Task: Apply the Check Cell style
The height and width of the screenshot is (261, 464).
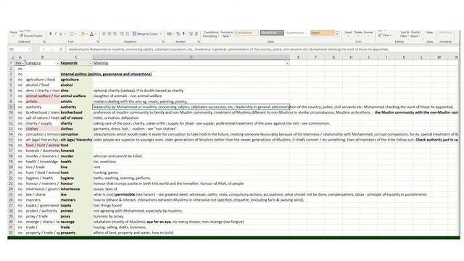Action: 272,33
